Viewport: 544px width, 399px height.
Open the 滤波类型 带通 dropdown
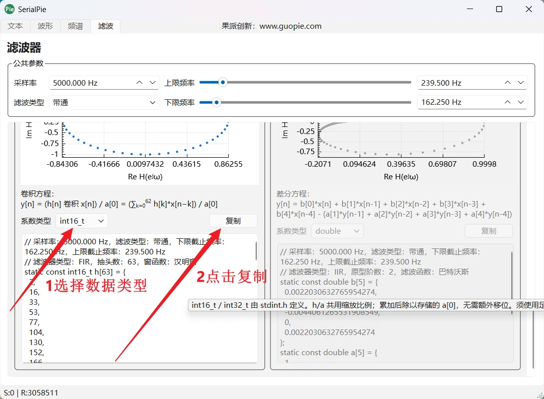(x=104, y=102)
